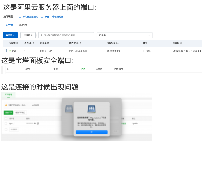The height and width of the screenshot is (175, 202).
Task: Click the upload icon before 导入安全组规则
Action: (x=20, y=17)
